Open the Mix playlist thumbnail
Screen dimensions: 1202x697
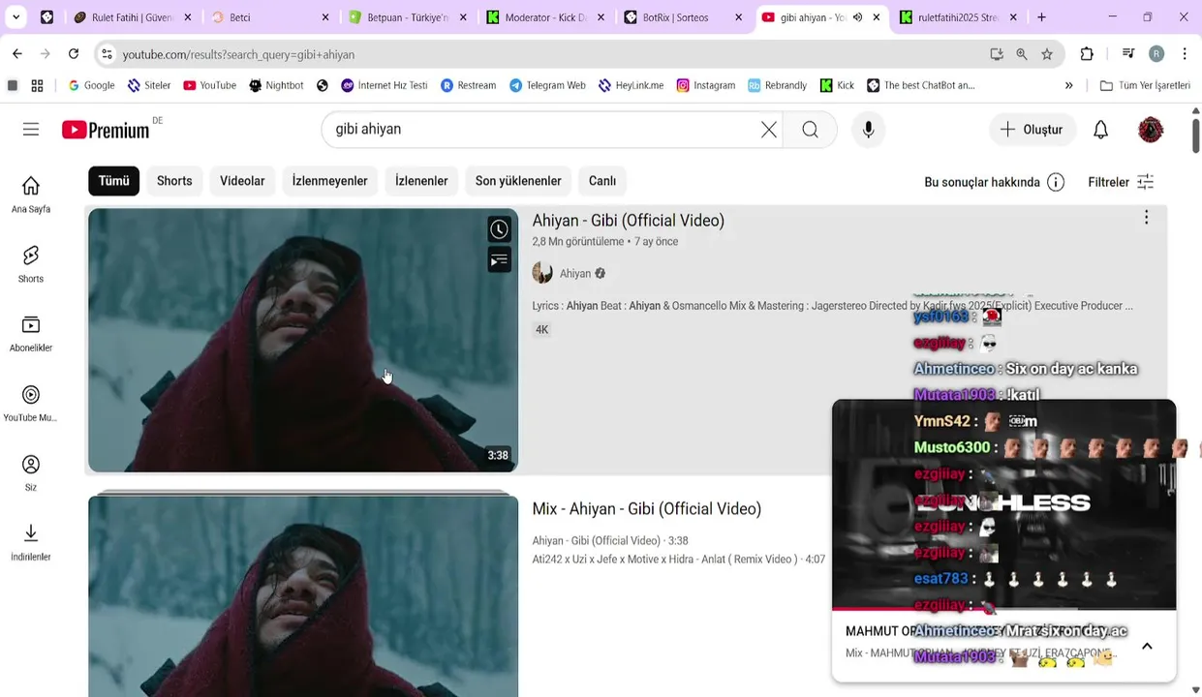[x=303, y=595]
